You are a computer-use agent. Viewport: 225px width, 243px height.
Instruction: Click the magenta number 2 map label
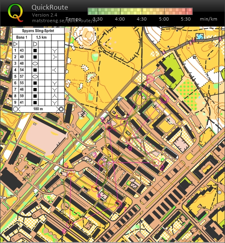[x=162, y=168]
